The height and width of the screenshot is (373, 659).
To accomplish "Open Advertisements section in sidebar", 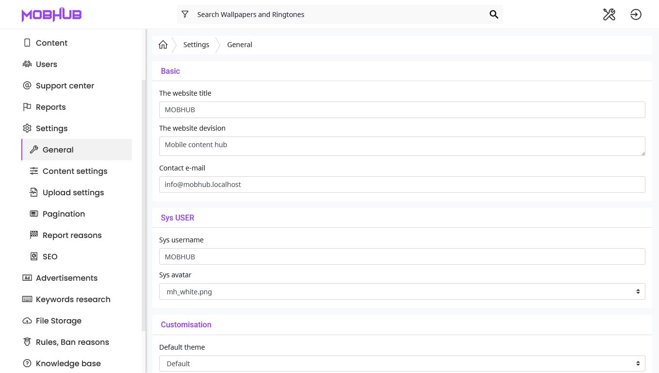I will [66, 278].
